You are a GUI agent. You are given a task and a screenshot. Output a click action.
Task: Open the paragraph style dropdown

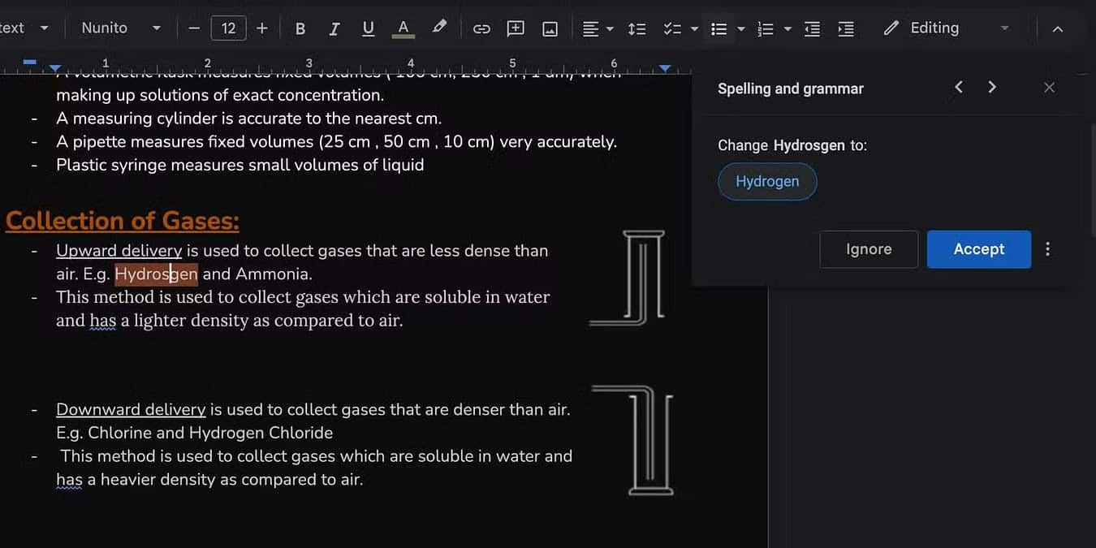[x=25, y=28]
